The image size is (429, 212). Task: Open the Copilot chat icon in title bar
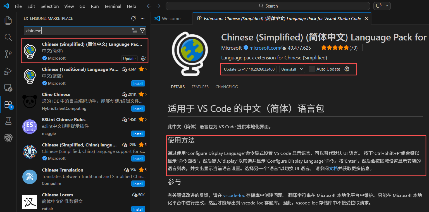click(379, 6)
